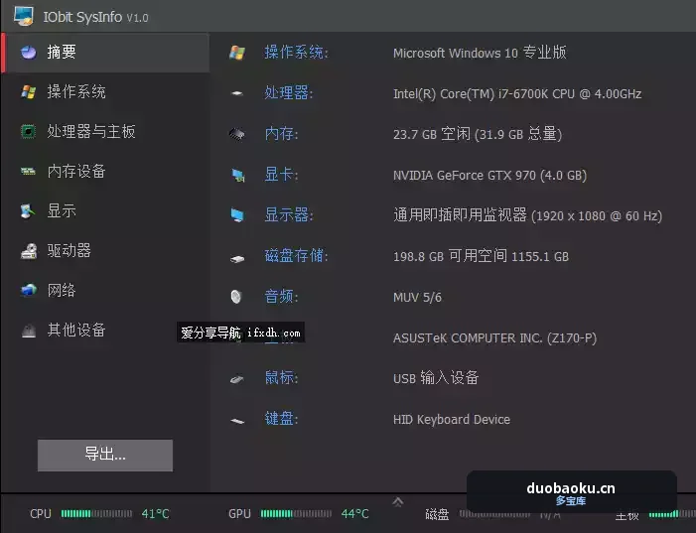
Task: Click the network globe icon beside 网络
Action: (29, 290)
